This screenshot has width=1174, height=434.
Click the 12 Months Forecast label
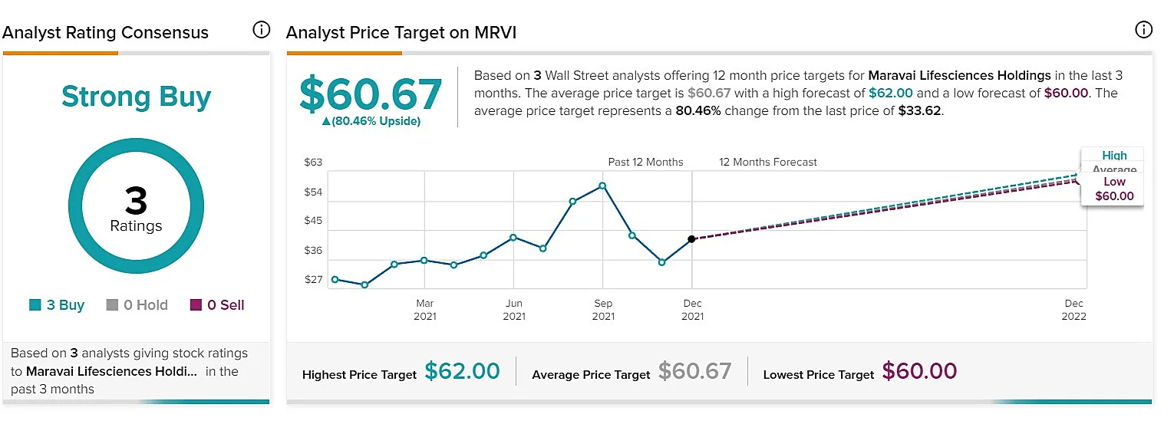[768, 162]
